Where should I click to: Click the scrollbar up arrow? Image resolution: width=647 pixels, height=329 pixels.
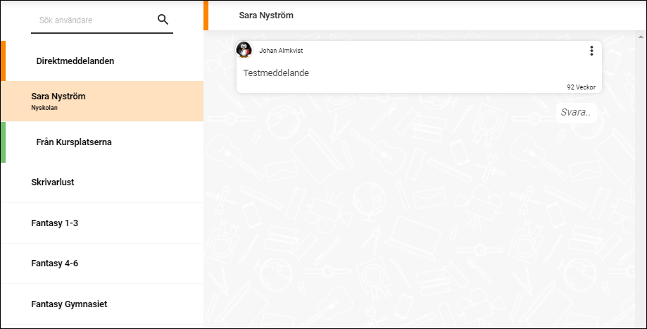tap(641, 37)
